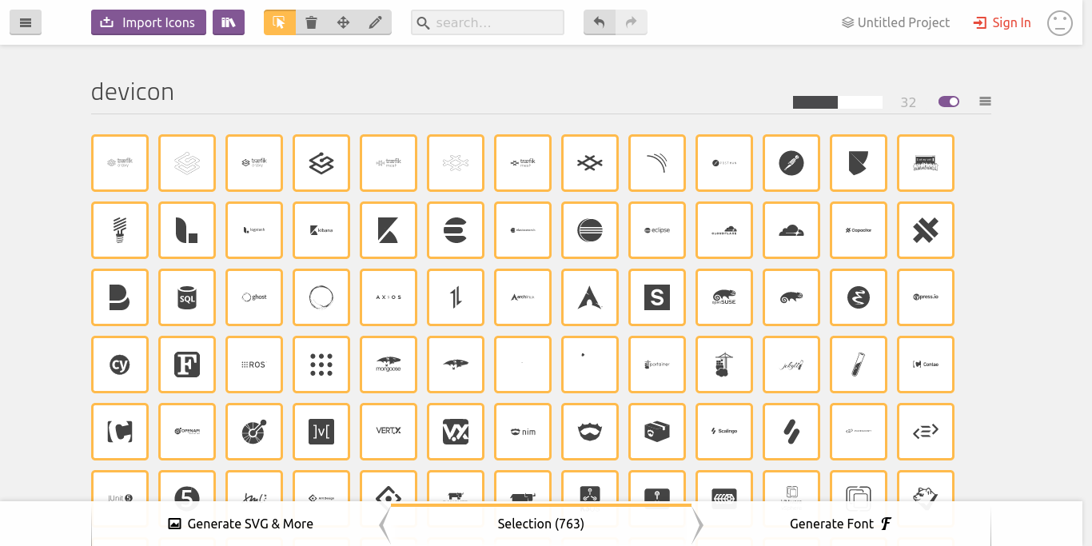Open the main hamburger menu
The width and height of the screenshot is (1092, 546).
[x=26, y=22]
